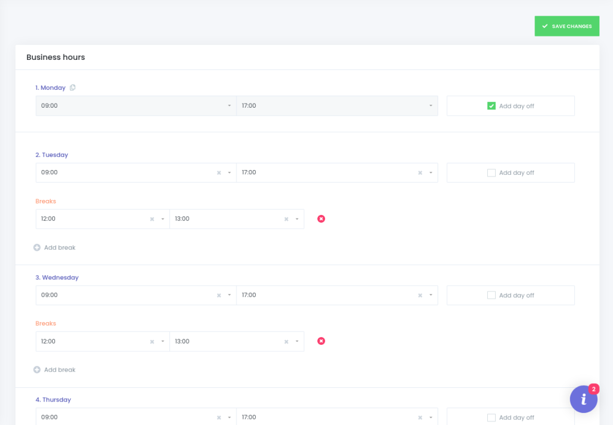Clear Tuesday break end 13:00
613x425 pixels.
tap(286, 219)
